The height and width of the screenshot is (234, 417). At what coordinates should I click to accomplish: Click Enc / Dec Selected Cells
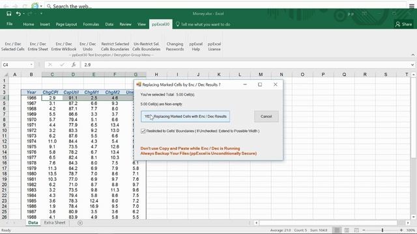click(x=13, y=46)
